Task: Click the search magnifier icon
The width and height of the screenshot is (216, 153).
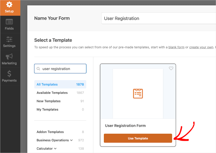Action: point(38,69)
